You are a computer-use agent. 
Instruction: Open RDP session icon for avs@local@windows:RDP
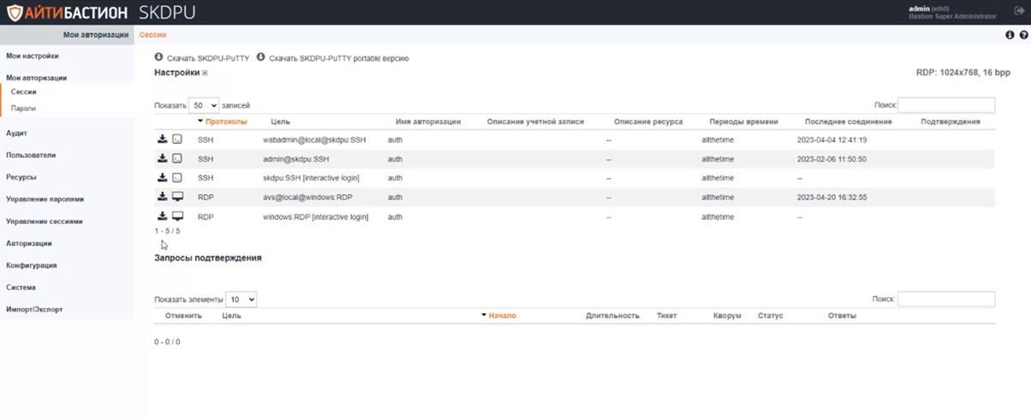click(177, 198)
